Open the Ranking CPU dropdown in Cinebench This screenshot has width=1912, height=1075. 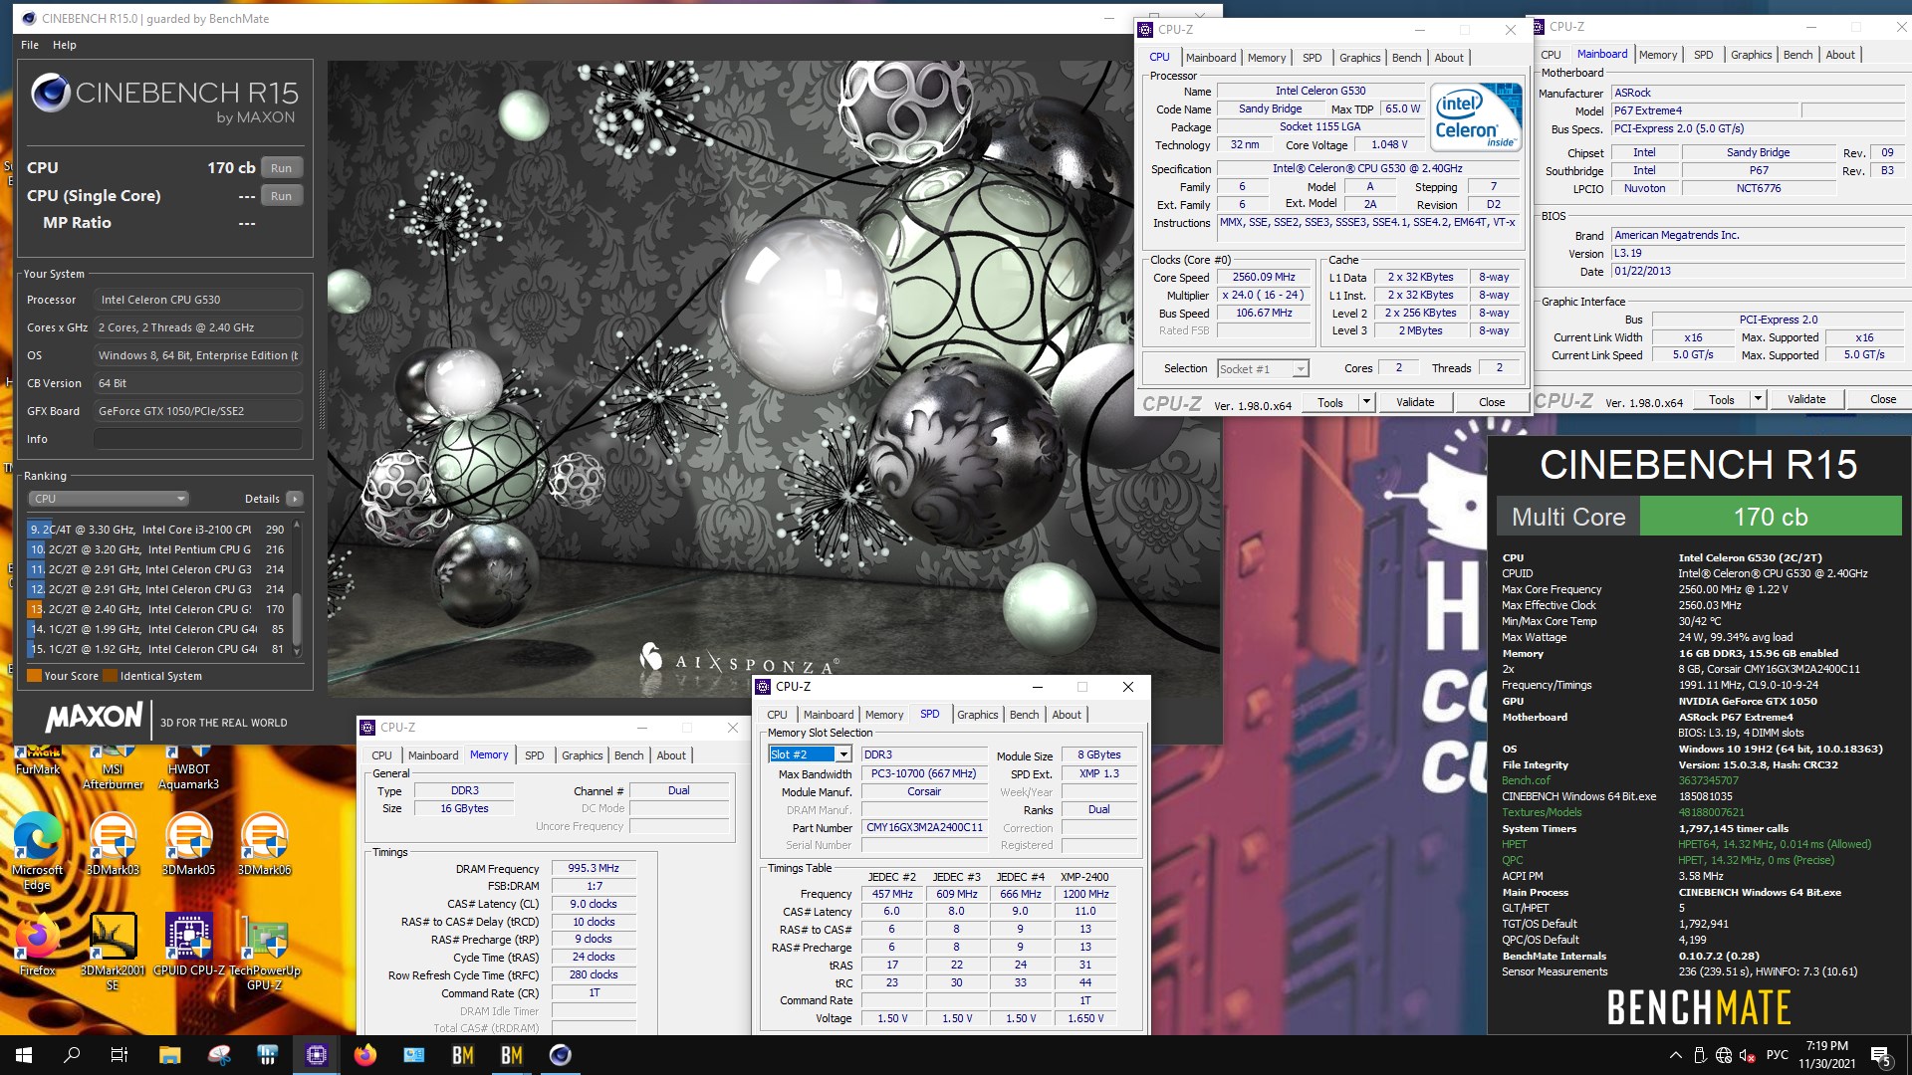point(108,499)
